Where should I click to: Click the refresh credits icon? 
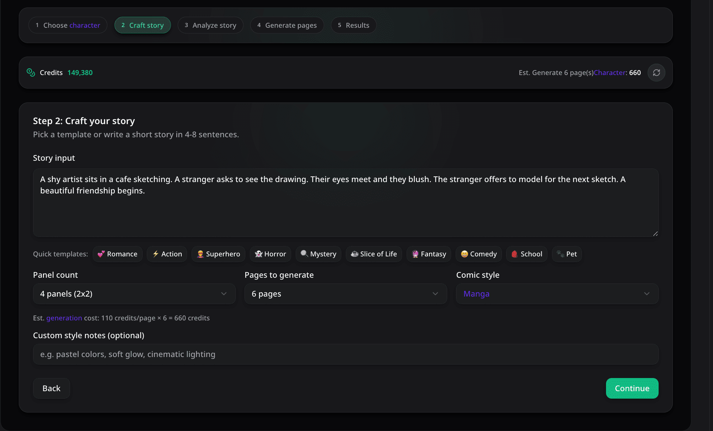tap(656, 73)
